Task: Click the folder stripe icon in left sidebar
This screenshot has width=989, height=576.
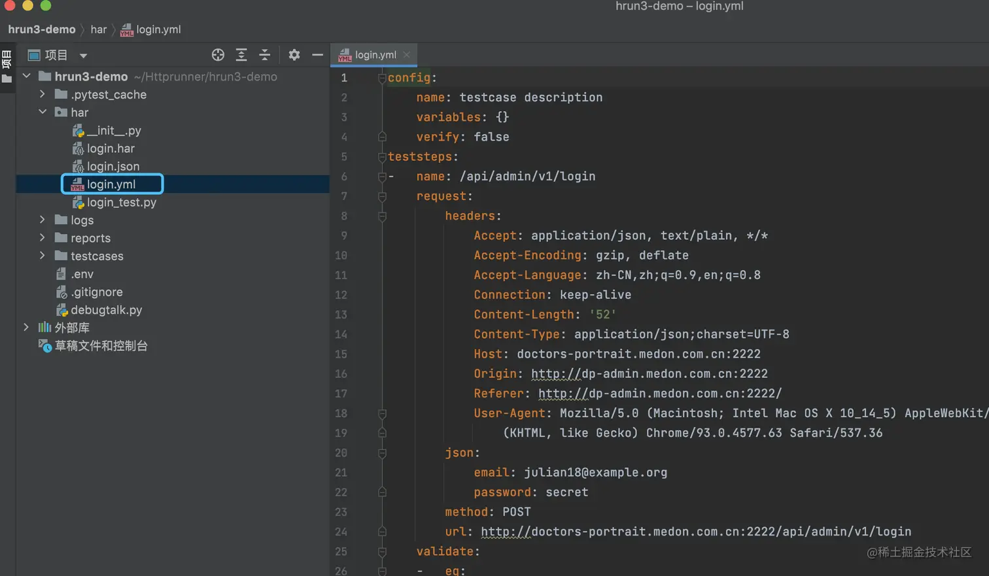Action: pyautogui.click(x=7, y=80)
